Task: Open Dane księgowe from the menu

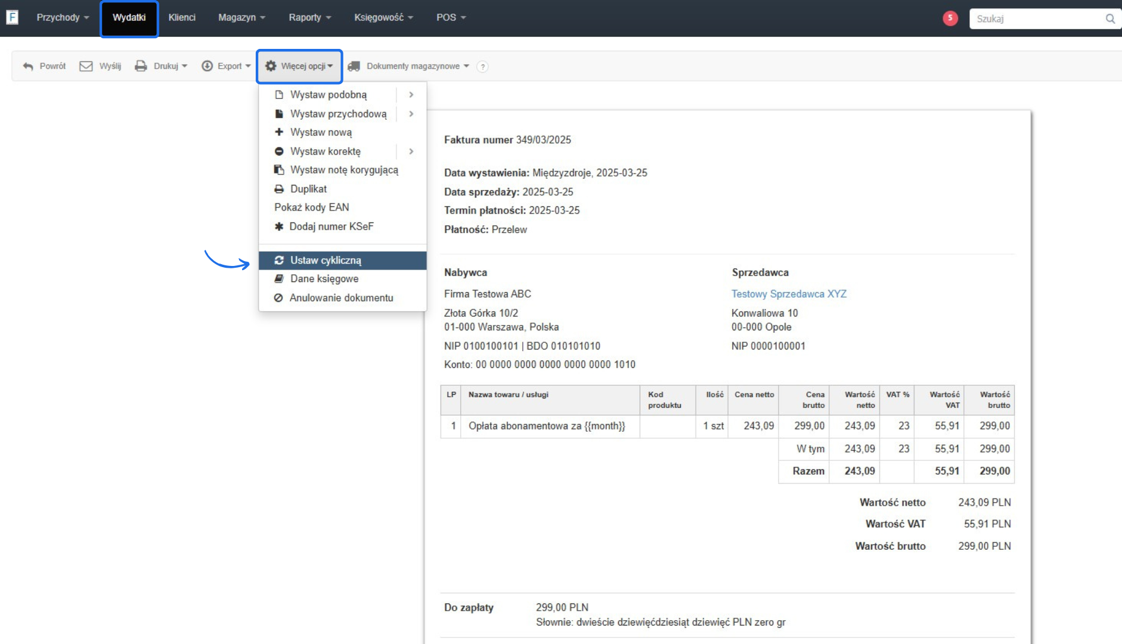Action: click(324, 279)
